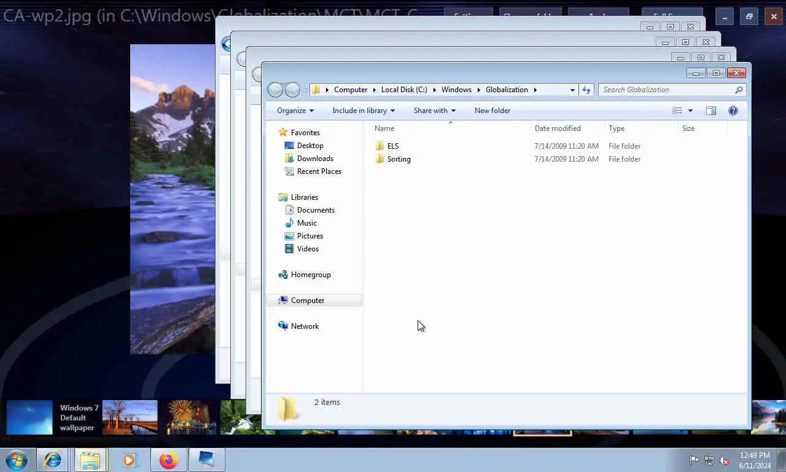Expand the arrow after Windows in the breadcrumb
The width and height of the screenshot is (786, 472).
click(x=479, y=90)
